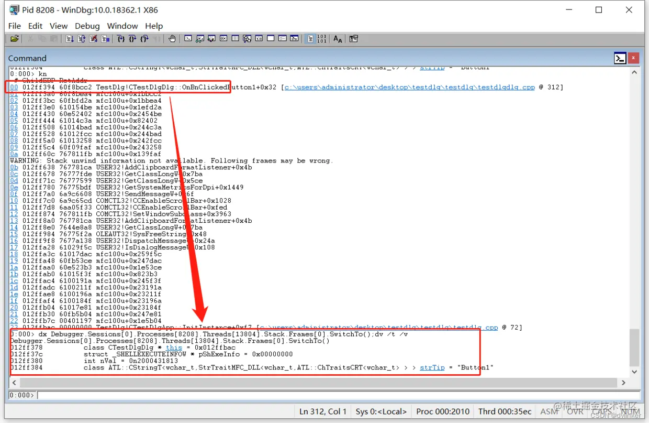Click vertical scrollbar up arrow
Image resolution: width=649 pixels, height=423 pixels.
[x=634, y=72]
